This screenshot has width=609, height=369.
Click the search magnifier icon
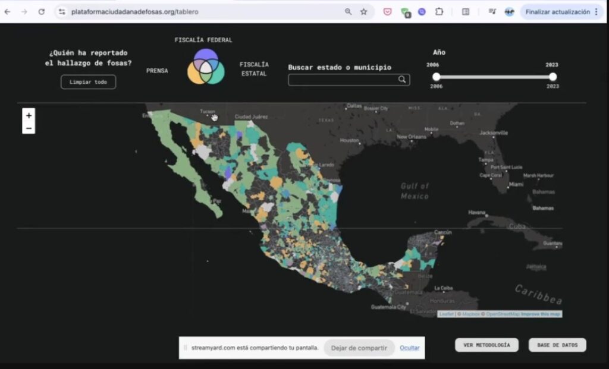[402, 80]
